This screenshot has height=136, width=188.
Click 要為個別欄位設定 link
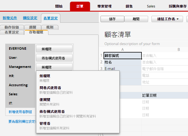[x=22, y=122]
